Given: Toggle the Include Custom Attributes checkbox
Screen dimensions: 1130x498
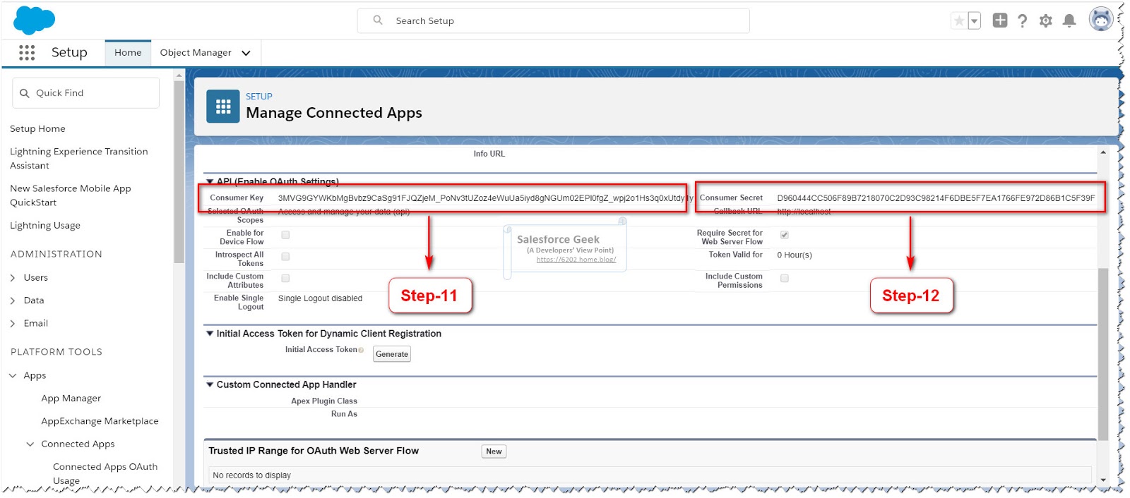Looking at the screenshot, I should [285, 279].
